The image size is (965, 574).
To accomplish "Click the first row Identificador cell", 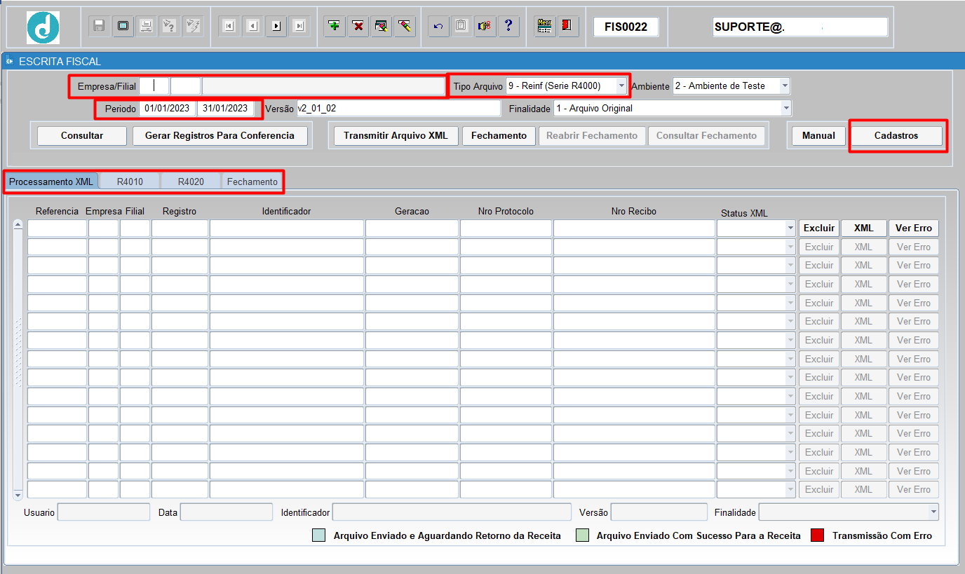I will pos(287,228).
